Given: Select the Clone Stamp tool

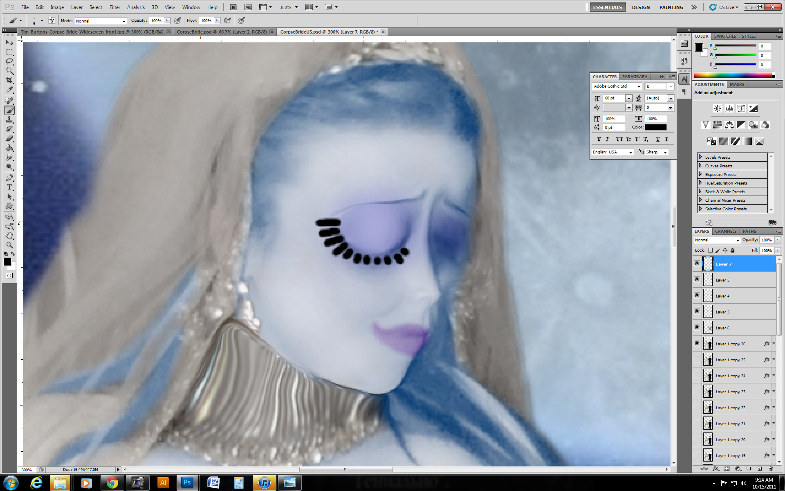Looking at the screenshot, I should coord(9,119).
